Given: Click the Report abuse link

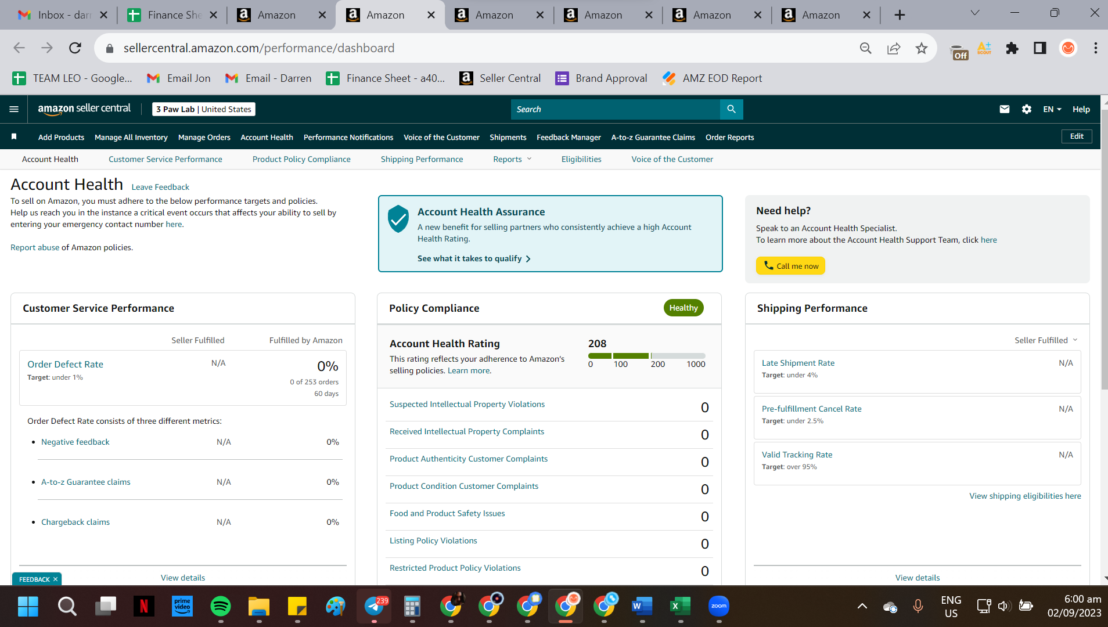Looking at the screenshot, I should click(x=35, y=247).
